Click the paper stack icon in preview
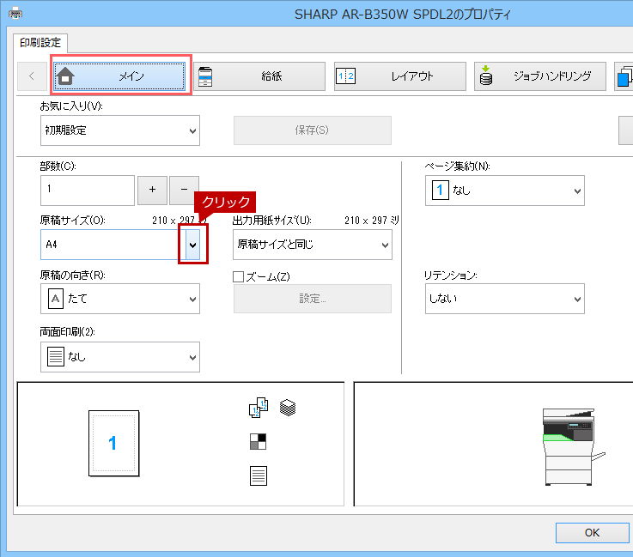 [288, 408]
